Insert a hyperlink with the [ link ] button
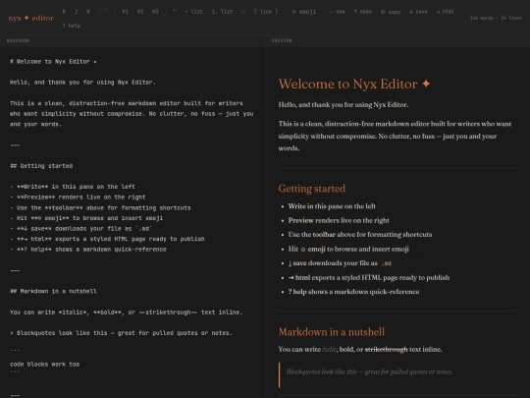The height and width of the screenshot is (398, 530). [266, 12]
